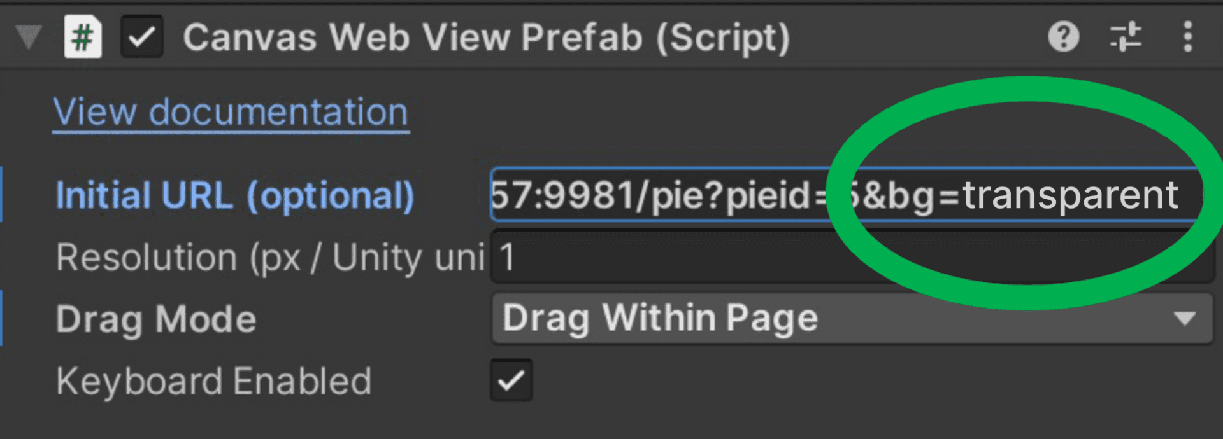Click the C# script icon next to the checkbox

[82, 36]
